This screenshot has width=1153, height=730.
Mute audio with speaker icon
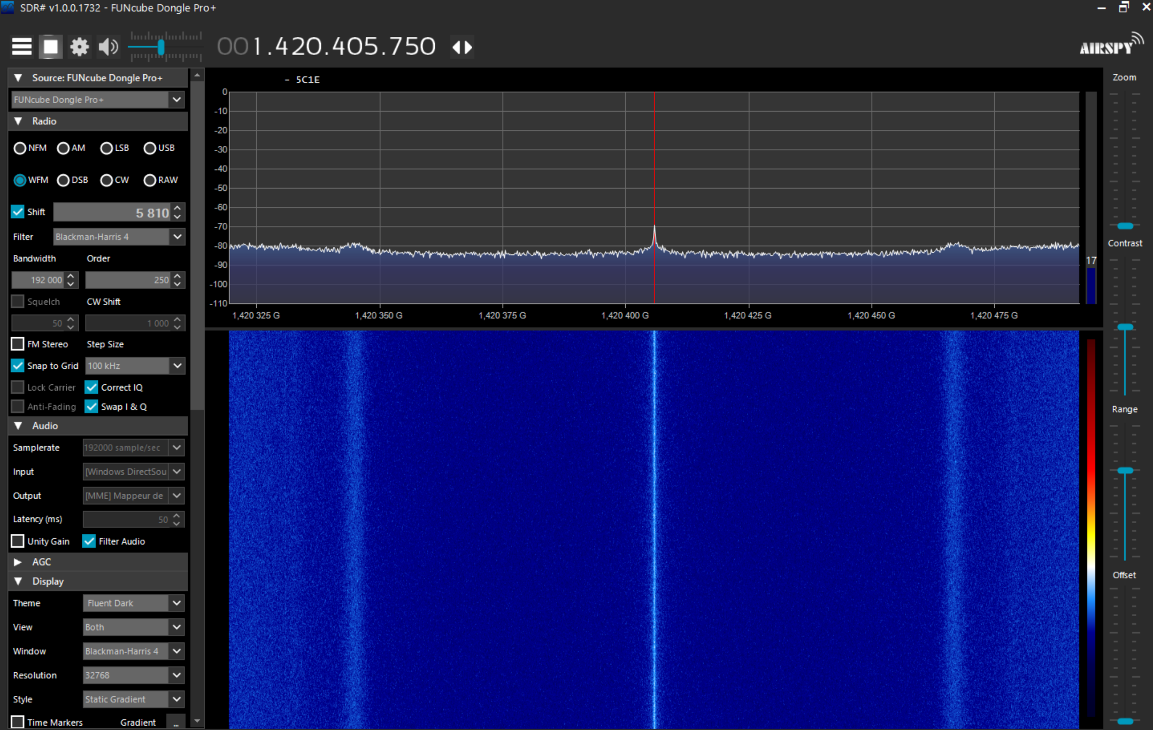click(x=108, y=47)
